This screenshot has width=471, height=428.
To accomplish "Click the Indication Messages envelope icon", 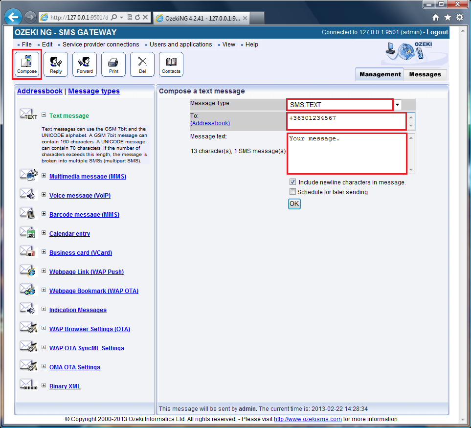I will click(28, 309).
